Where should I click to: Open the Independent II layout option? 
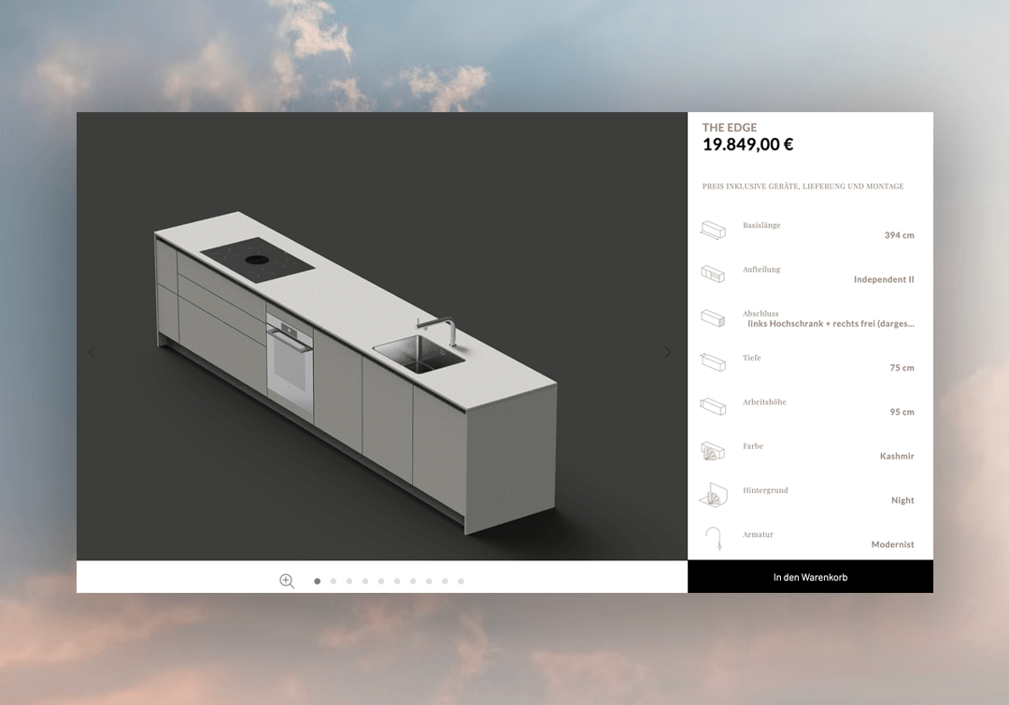883,279
